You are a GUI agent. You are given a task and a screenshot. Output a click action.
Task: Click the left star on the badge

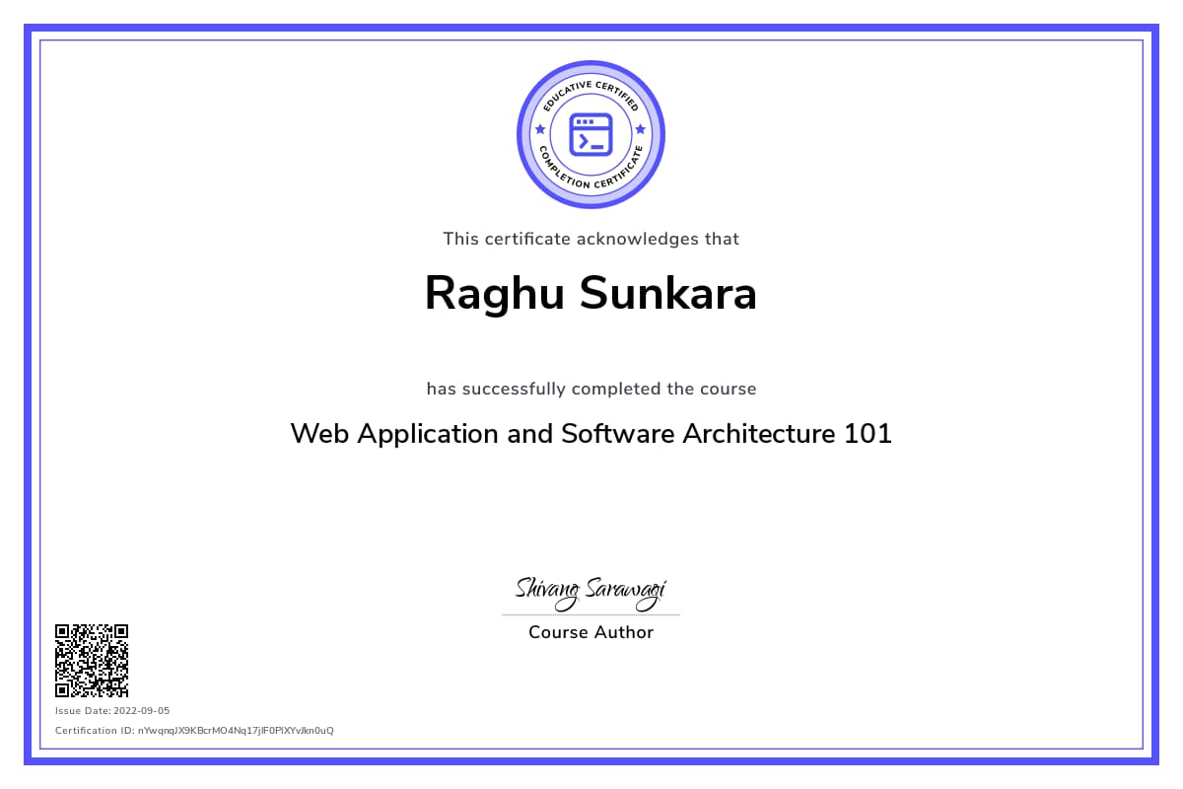click(539, 129)
